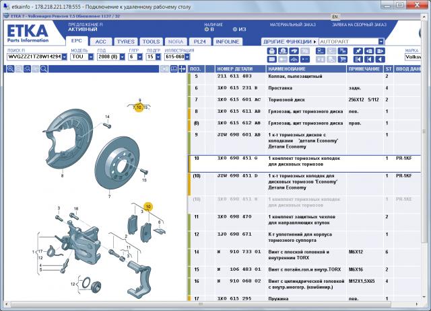Screen dimensions: 431x311
Task: Click the НАИМЕНОВАНИЕ column header
Action: tap(306, 69)
